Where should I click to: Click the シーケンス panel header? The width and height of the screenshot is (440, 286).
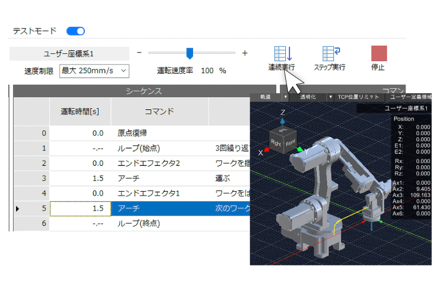pyautogui.click(x=144, y=92)
